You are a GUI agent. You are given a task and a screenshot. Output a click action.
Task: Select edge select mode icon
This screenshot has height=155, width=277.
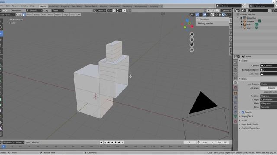pyautogui.click(x=20, y=15)
